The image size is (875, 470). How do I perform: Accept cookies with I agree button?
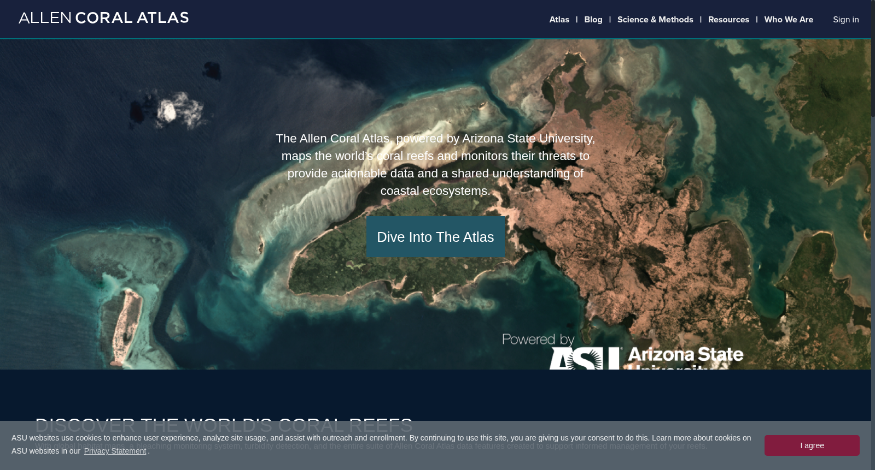[x=812, y=445]
